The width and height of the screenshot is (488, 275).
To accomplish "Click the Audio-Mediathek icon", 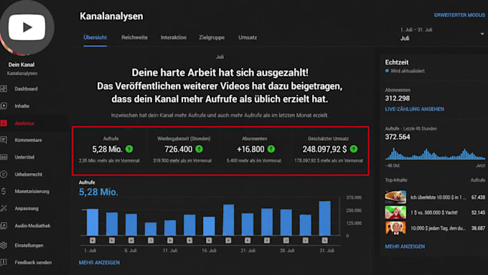I will (4, 225).
